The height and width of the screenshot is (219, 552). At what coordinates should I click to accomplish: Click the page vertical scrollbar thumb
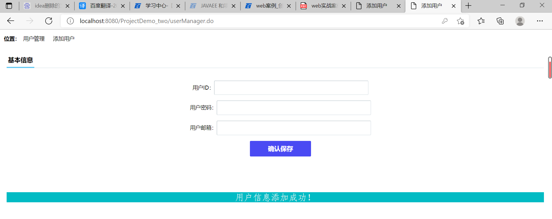[550, 68]
